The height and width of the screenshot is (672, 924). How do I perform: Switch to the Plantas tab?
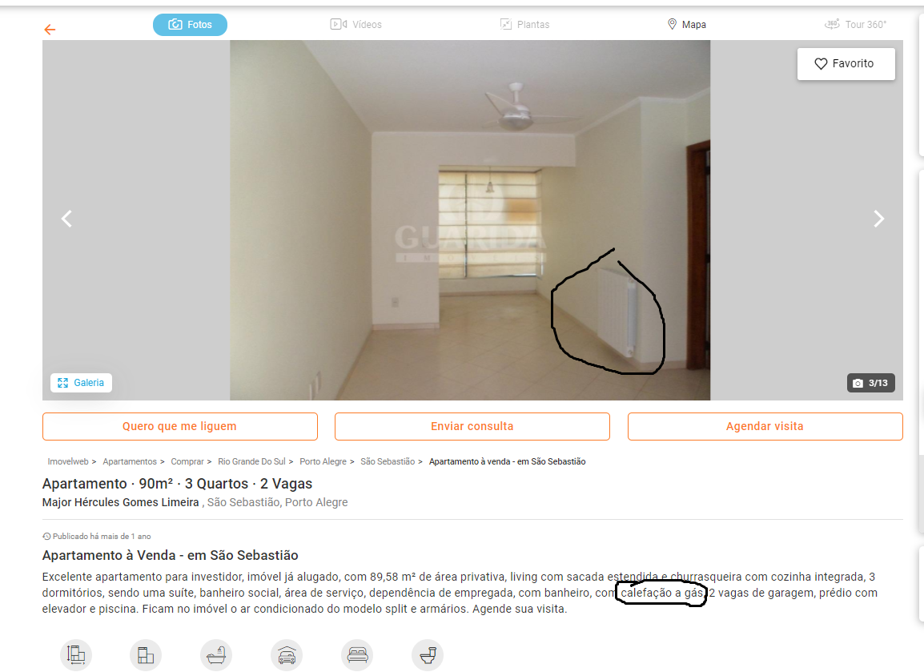tap(524, 24)
